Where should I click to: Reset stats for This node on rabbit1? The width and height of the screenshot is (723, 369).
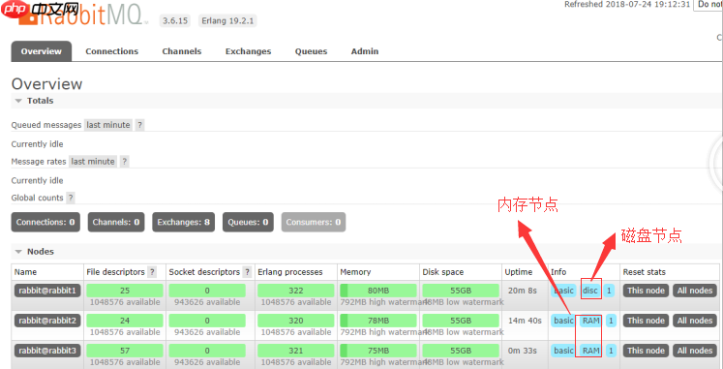[646, 291]
